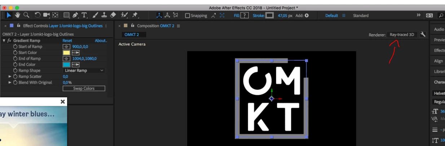Click the End of Ramp crosshair point picker
Screen dimensions: 445x146
66,58
